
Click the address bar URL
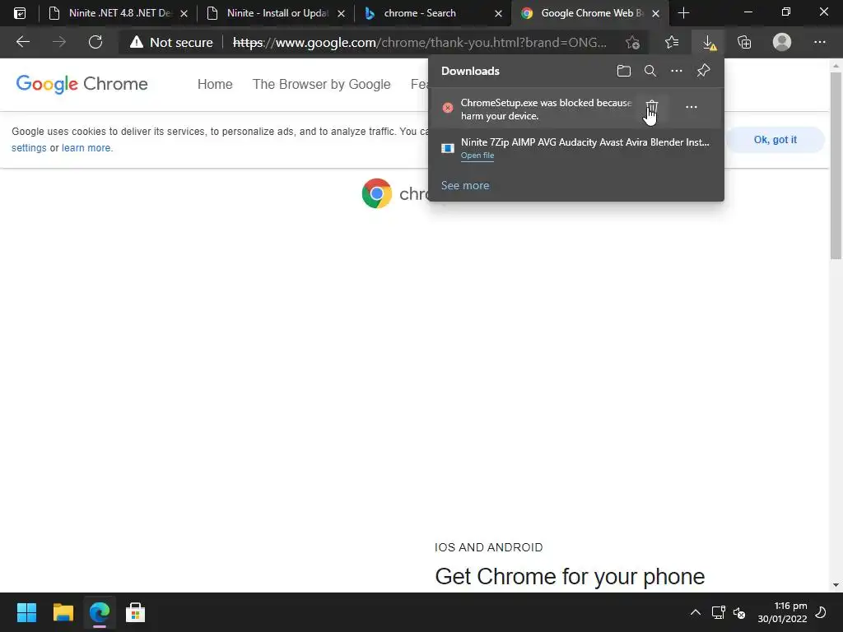coord(419,43)
